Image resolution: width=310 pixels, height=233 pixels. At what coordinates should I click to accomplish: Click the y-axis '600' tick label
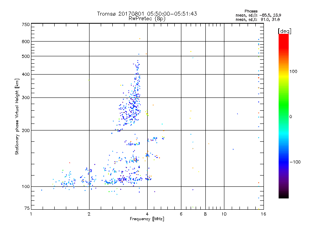click(26, 42)
